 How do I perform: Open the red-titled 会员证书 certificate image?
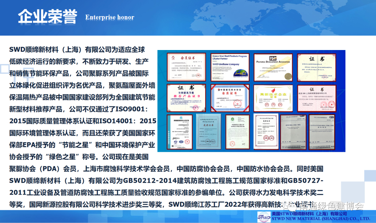(x=186, y=67)
